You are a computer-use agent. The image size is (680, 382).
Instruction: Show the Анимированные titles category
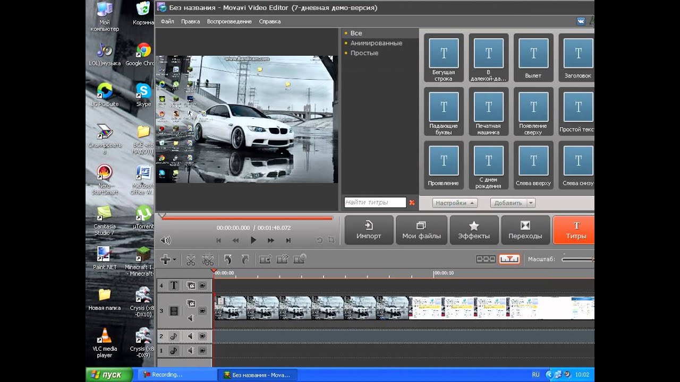coord(376,43)
